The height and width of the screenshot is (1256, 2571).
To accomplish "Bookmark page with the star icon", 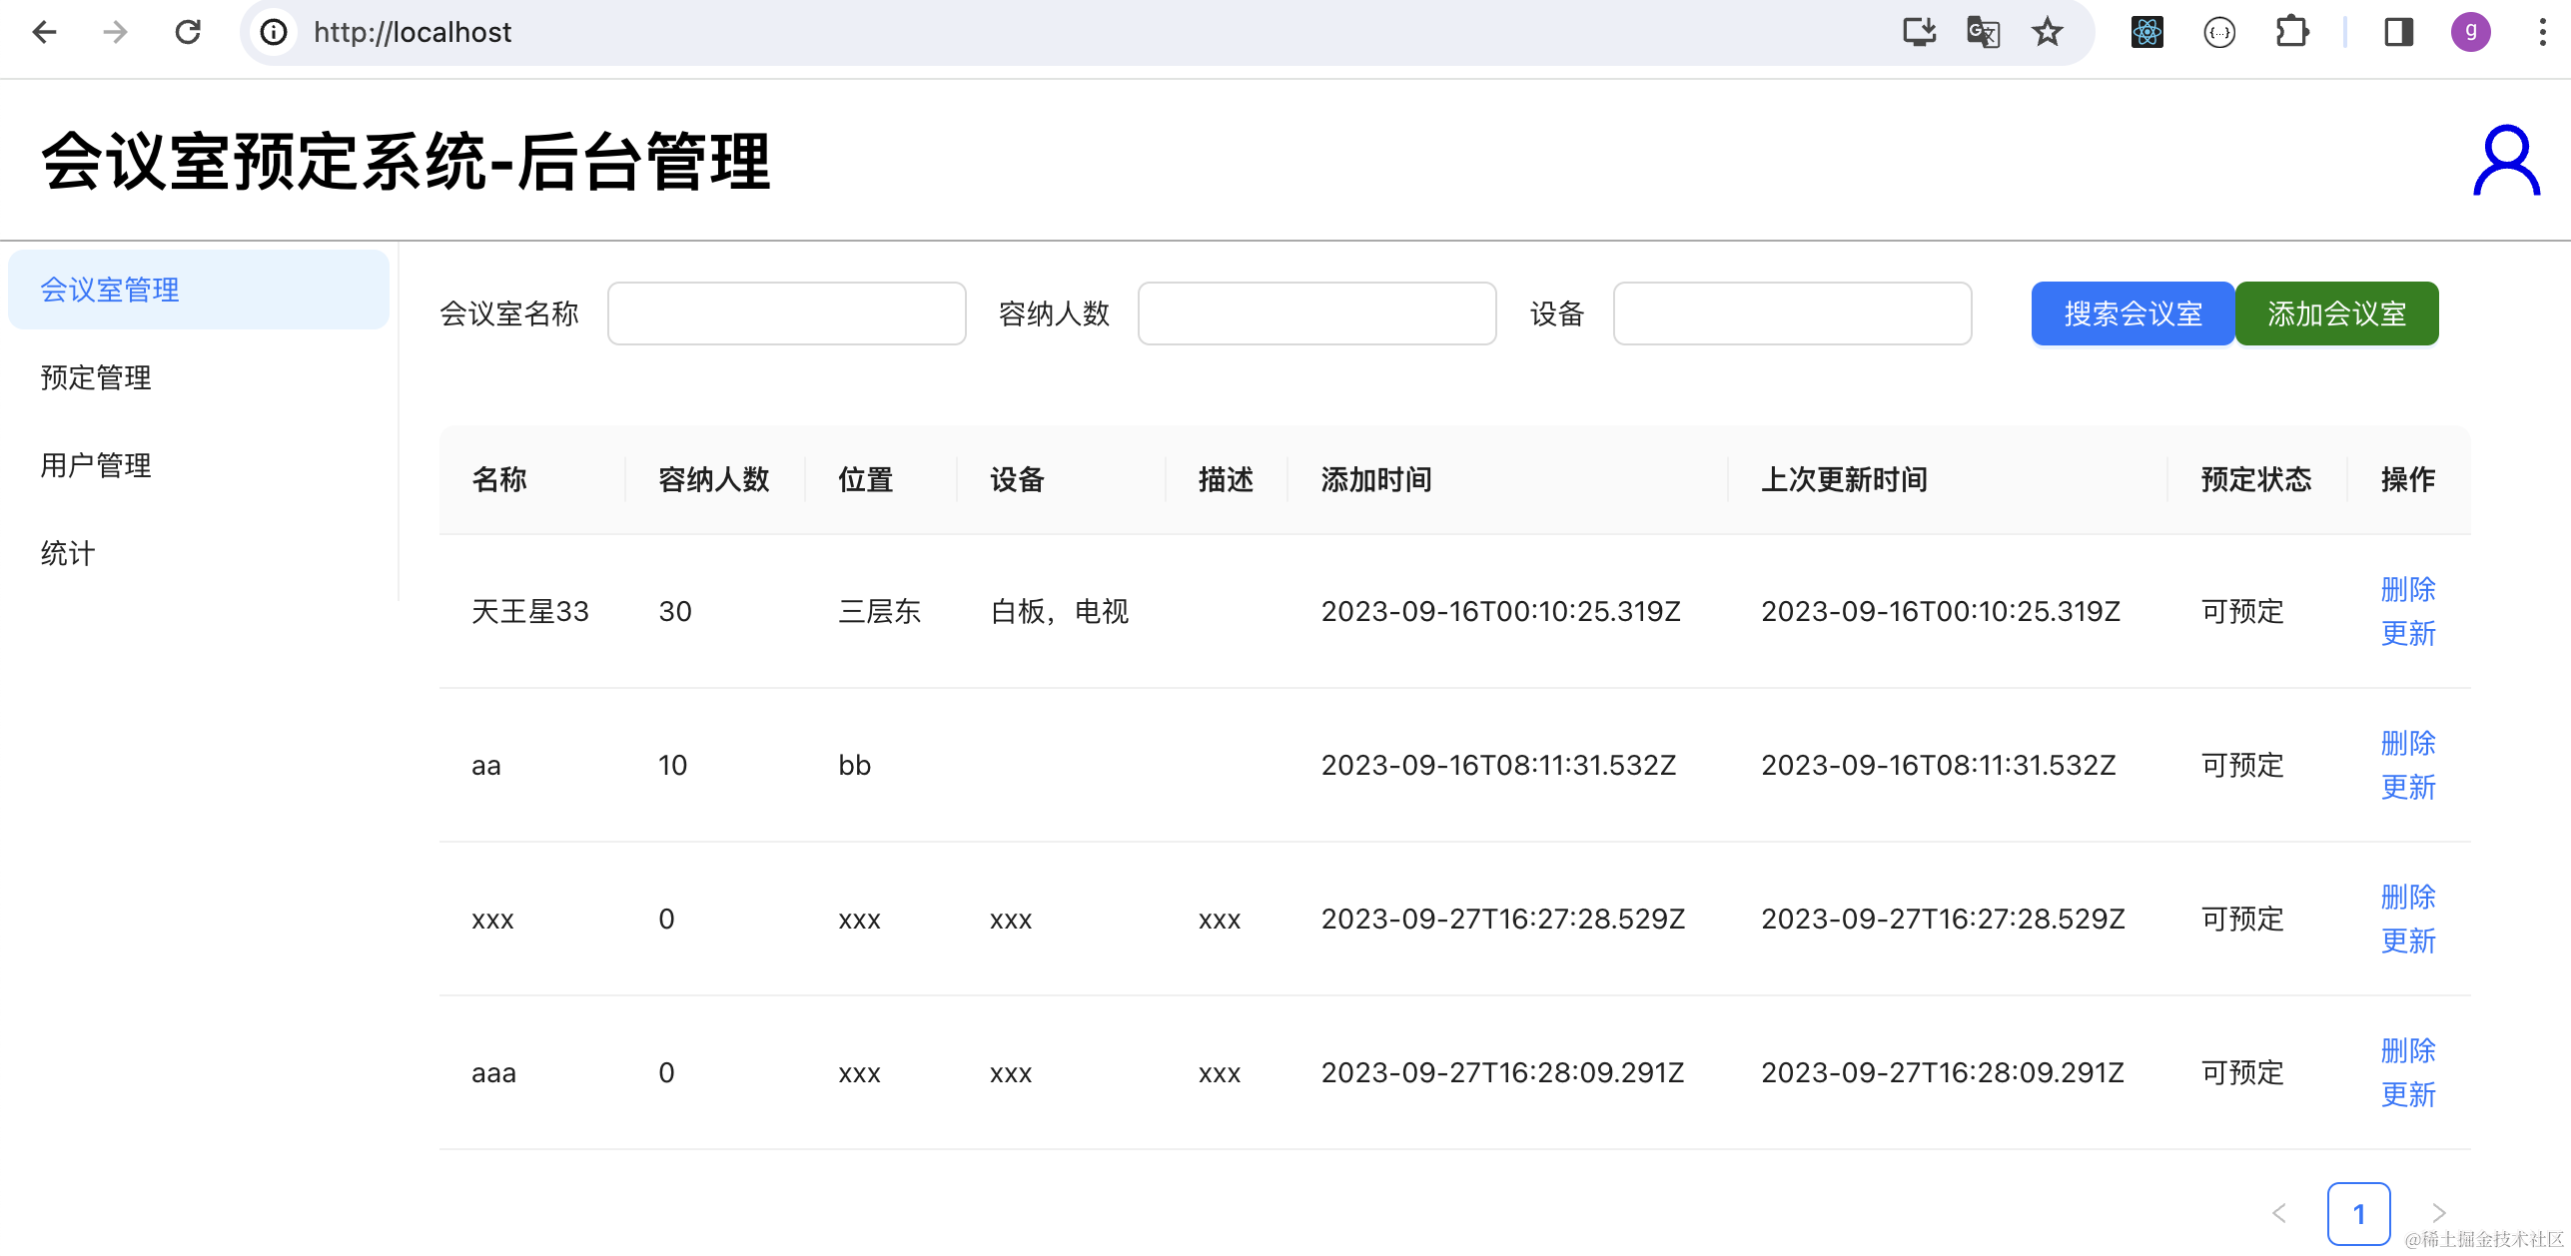I will point(2047,32).
